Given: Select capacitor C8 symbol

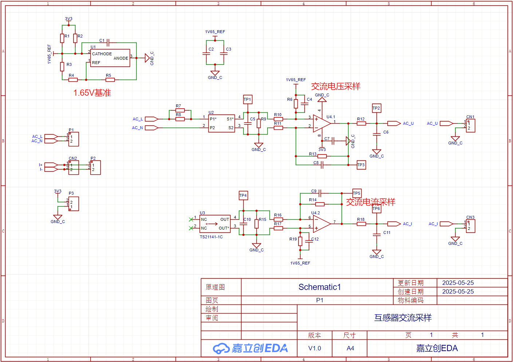Looking at the screenshot, I should point(323,165).
